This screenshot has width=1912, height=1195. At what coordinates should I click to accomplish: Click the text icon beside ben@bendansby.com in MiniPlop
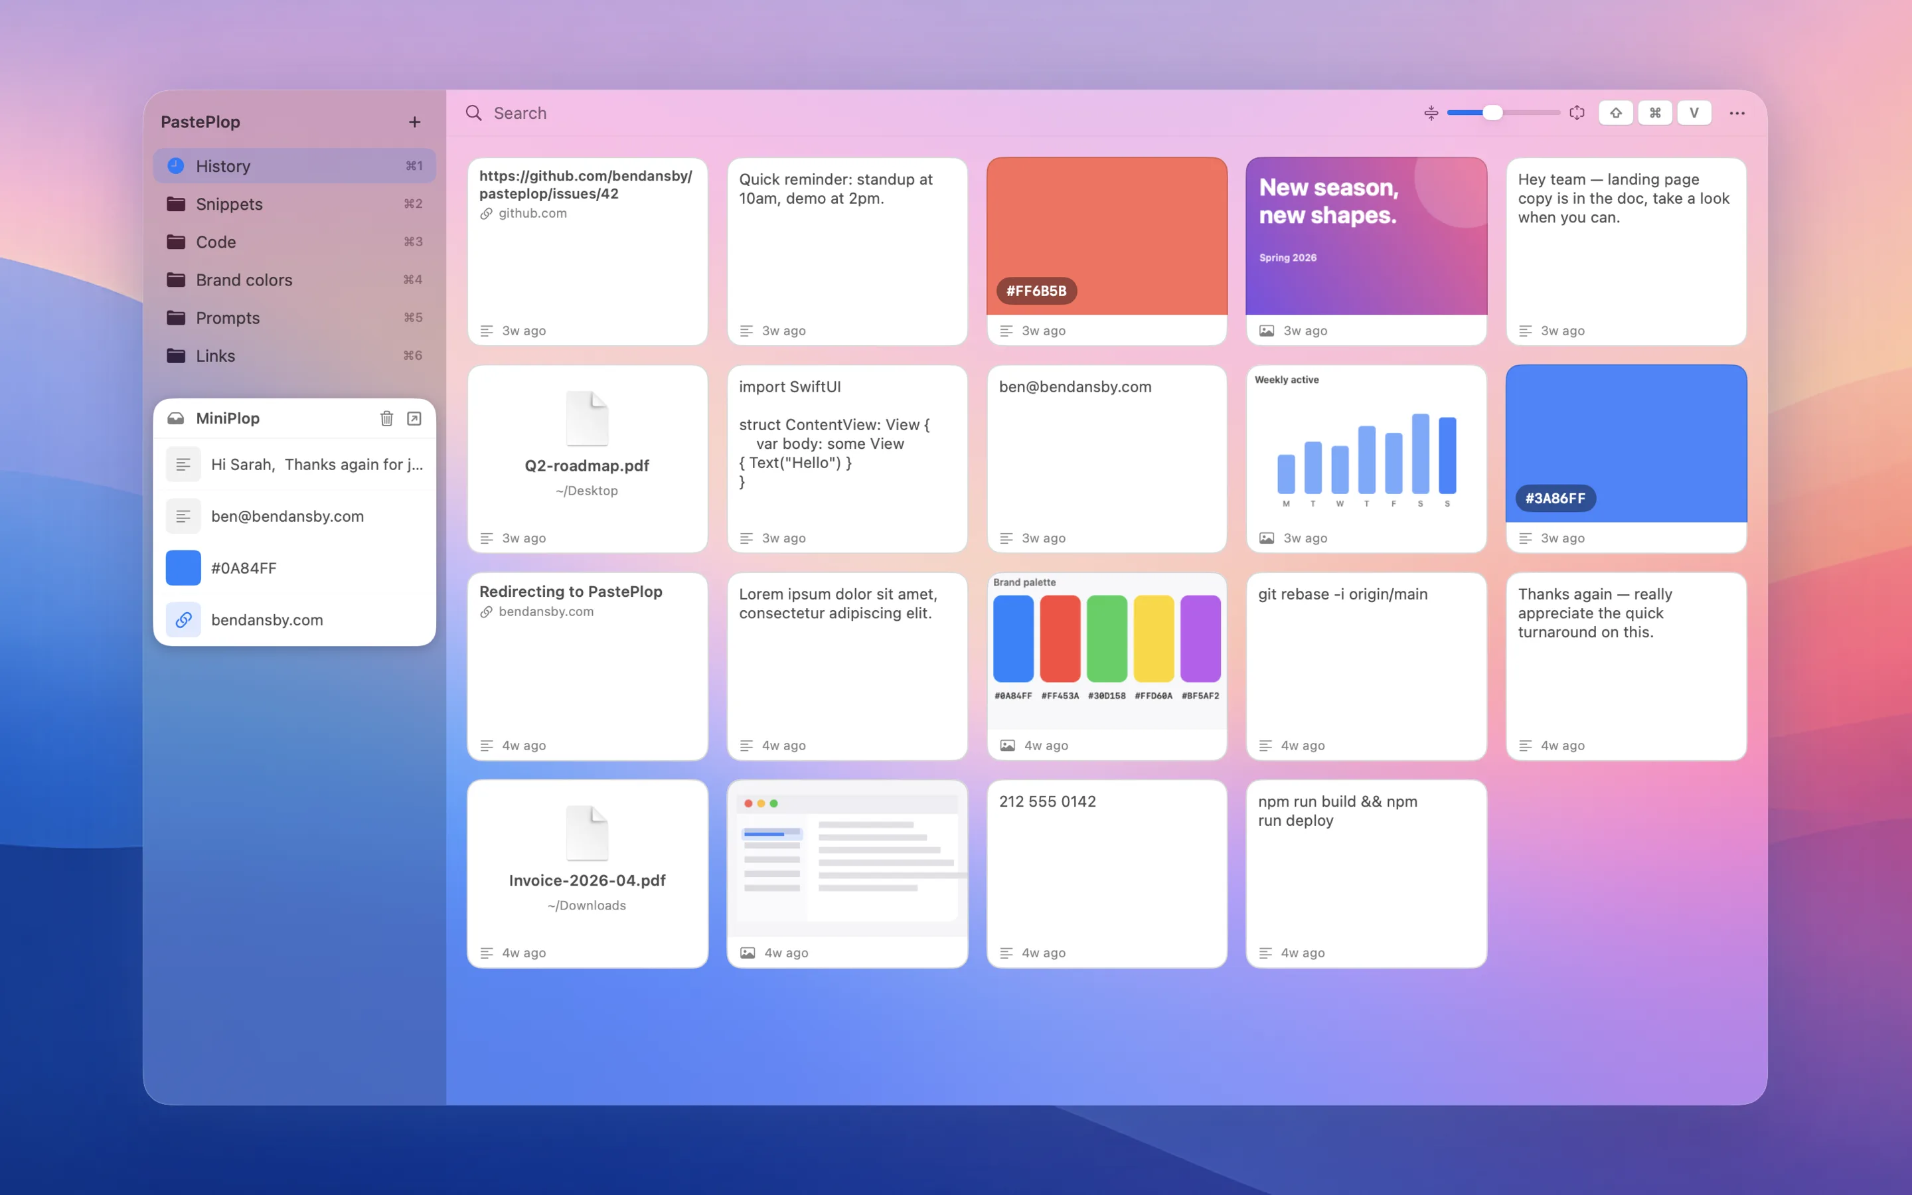183,516
